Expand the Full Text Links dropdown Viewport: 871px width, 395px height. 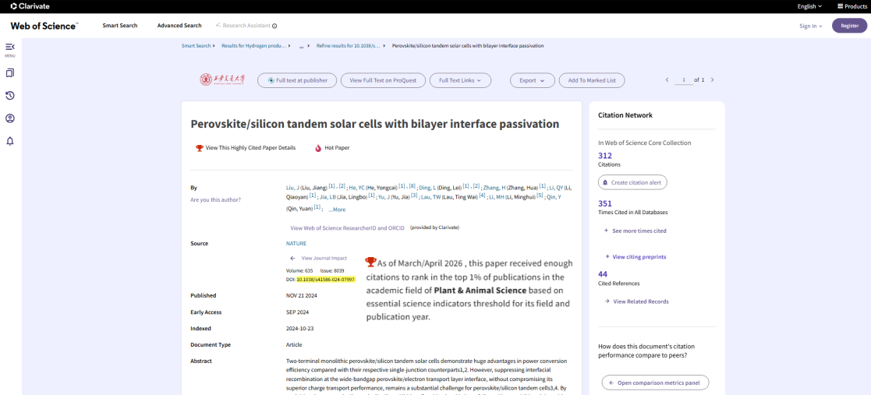[460, 80]
